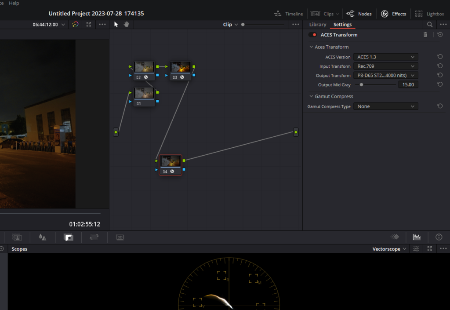Open the scope settings sliders icon
Viewport: 450px width, 310px height.
pyautogui.click(x=416, y=248)
